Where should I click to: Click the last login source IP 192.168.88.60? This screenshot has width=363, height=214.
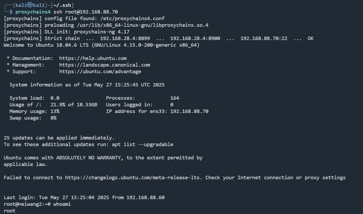point(145,197)
